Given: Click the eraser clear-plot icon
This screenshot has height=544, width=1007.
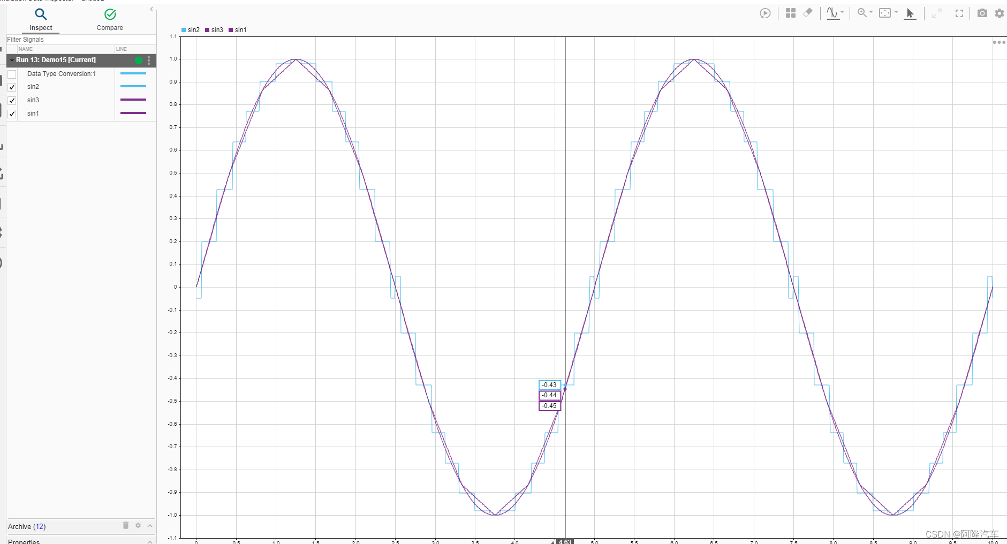Looking at the screenshot, I should coord(808,12).
